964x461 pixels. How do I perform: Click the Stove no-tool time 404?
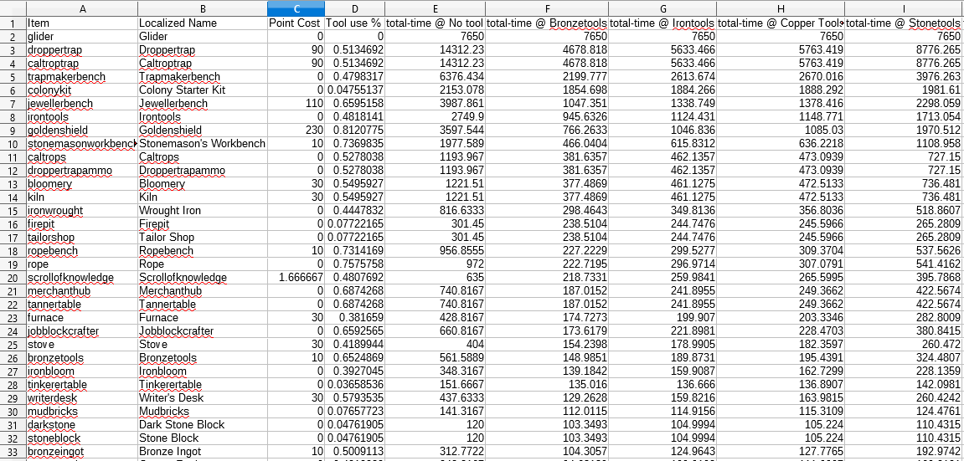(x=436, y=345)
